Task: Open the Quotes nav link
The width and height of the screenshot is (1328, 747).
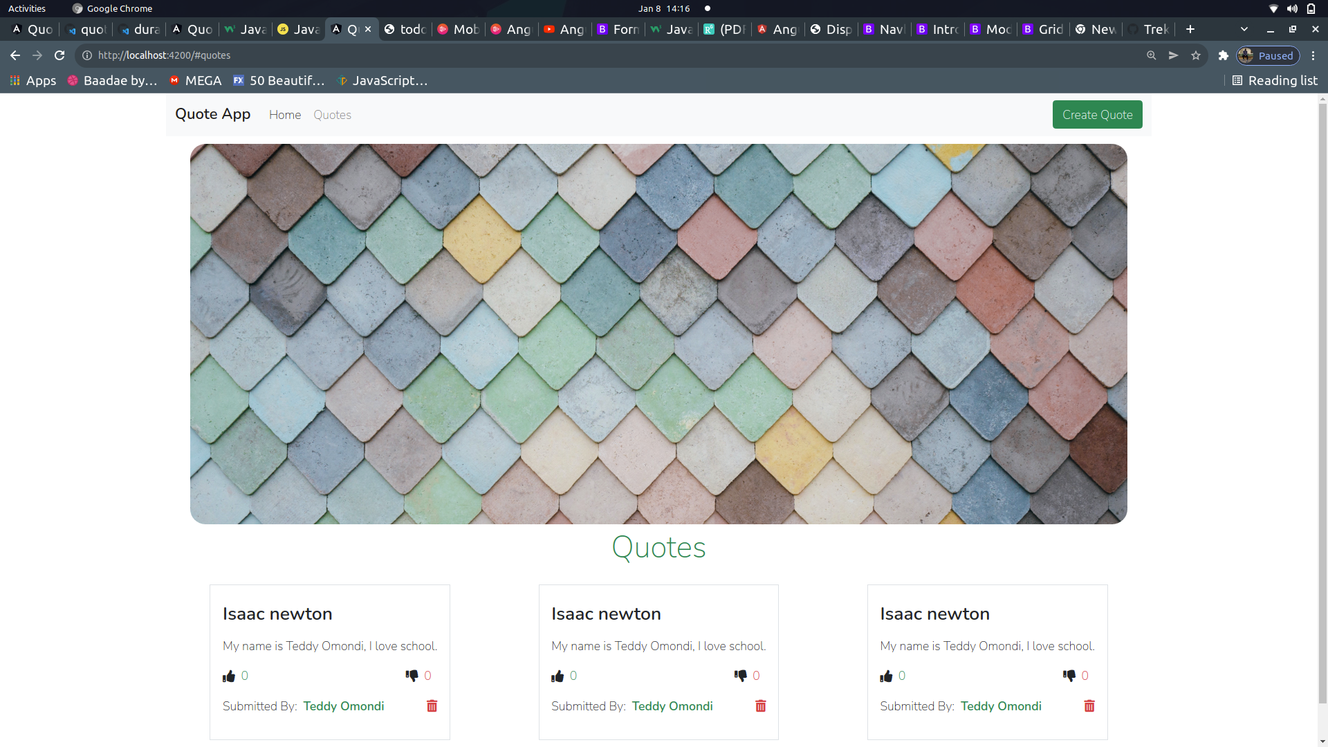Action: (332, 115)
